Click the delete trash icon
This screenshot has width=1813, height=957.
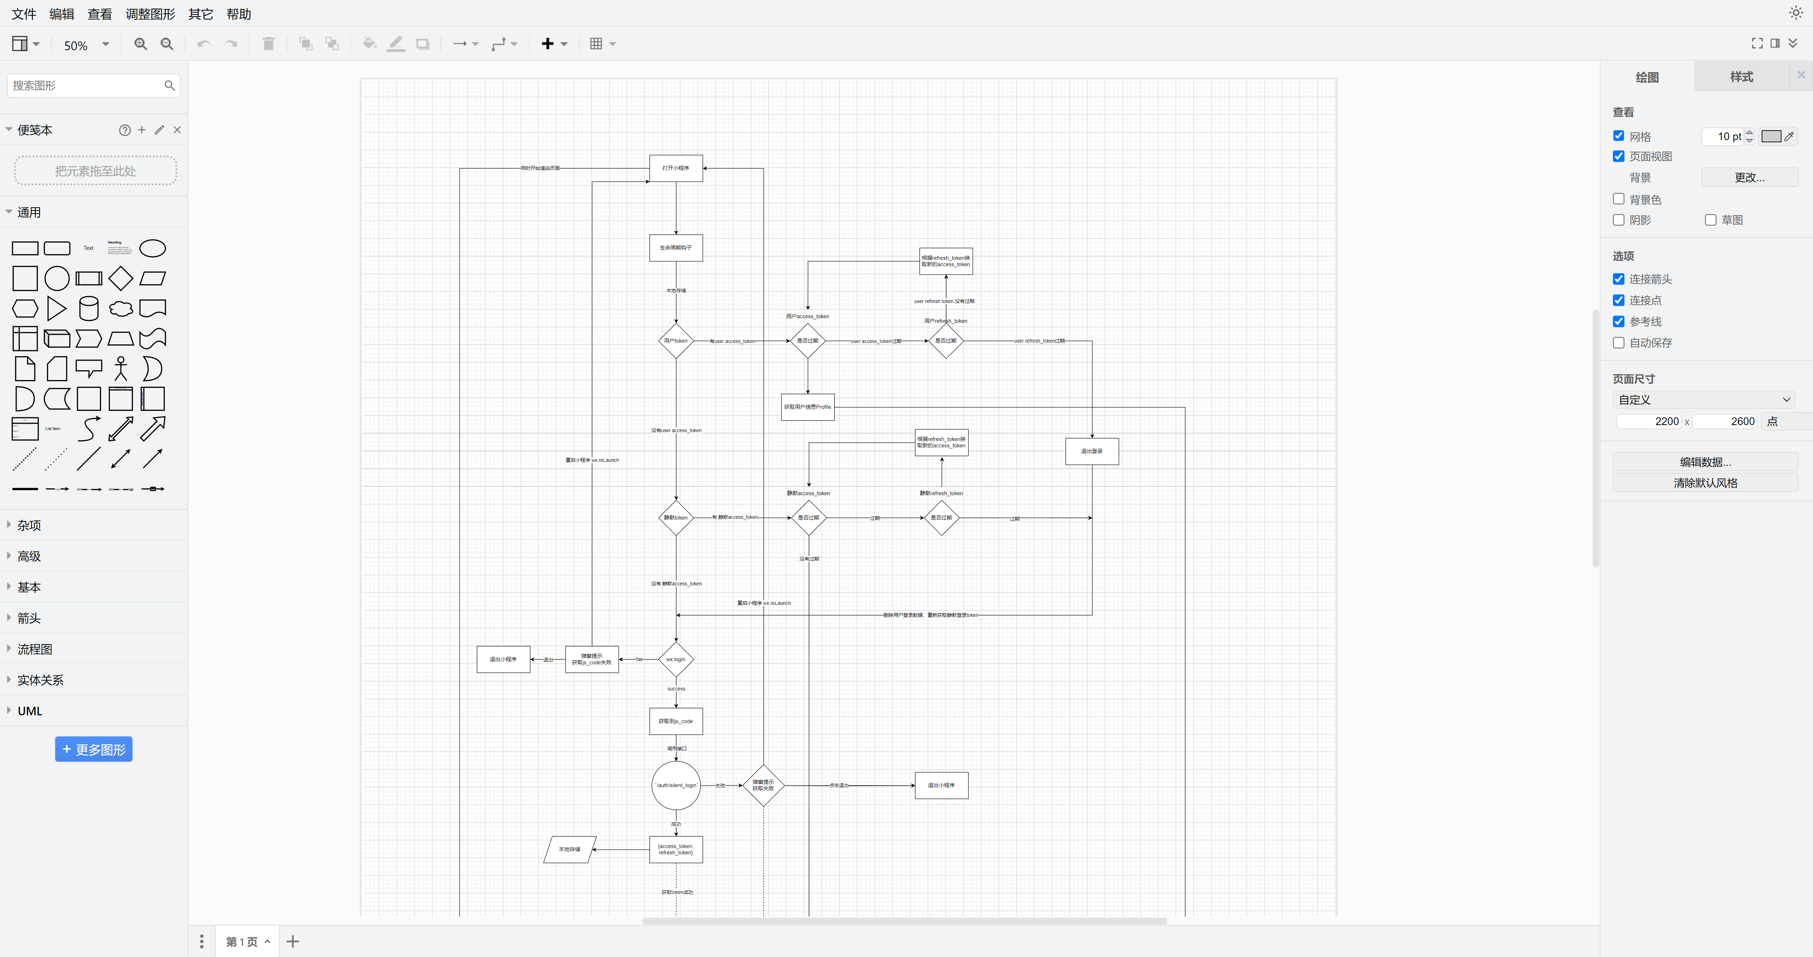268,44
